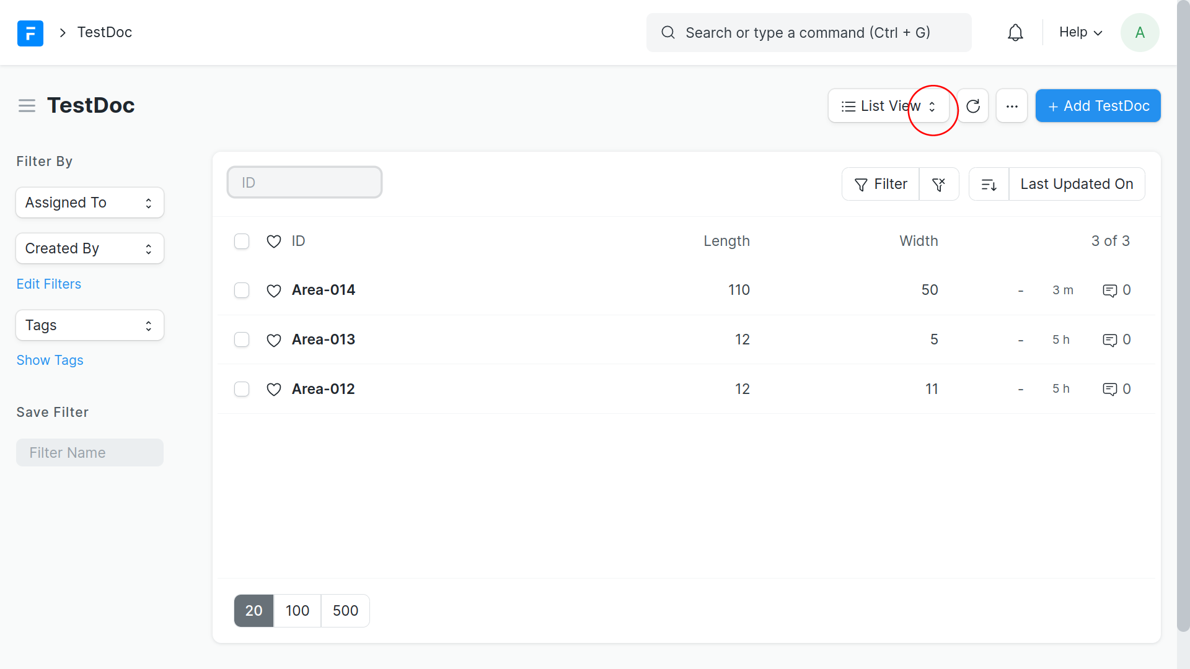Expand the Tags filter dropdown
Image resolution: width=1190 pixels, height=669 pixels.
[x=90, y=325]
